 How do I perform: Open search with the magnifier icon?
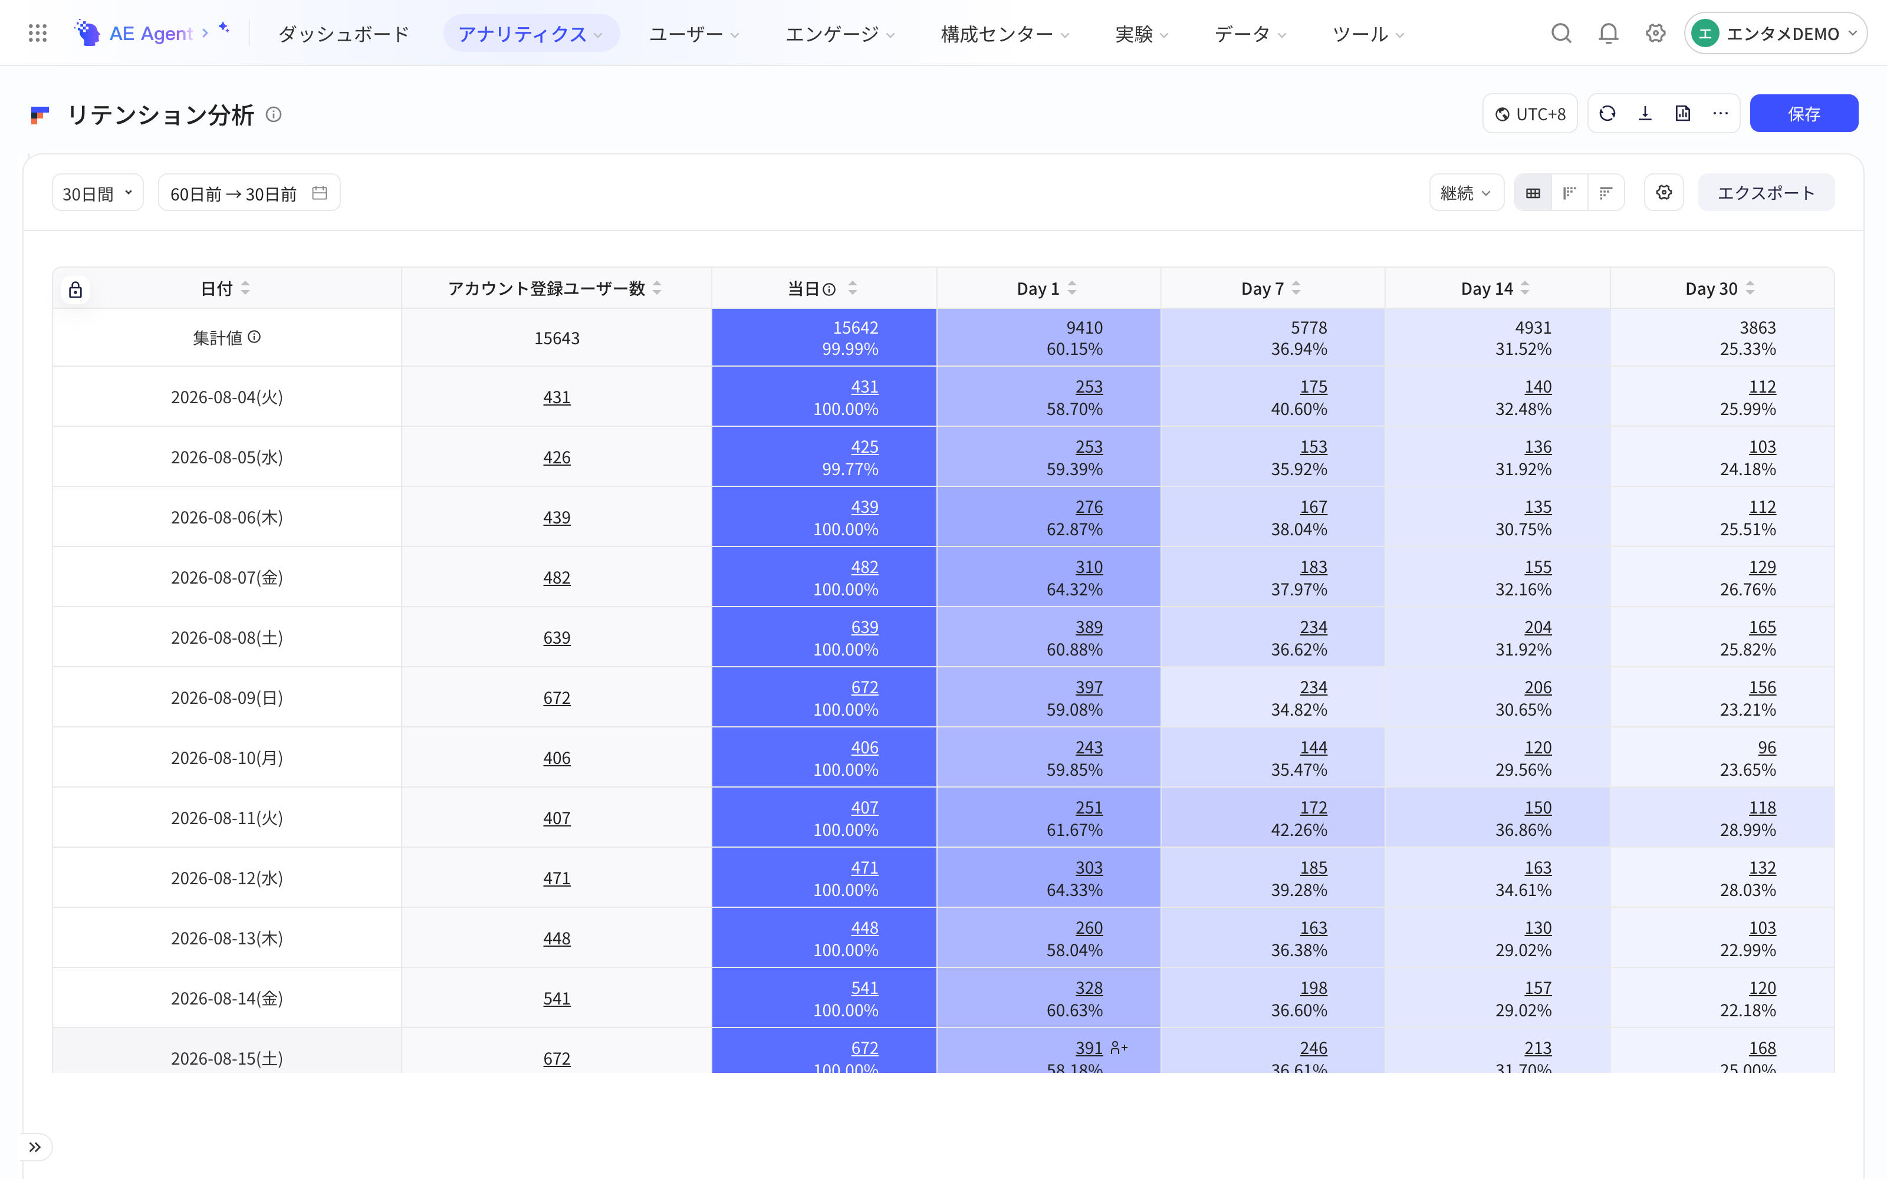(x=1561, y=34)
